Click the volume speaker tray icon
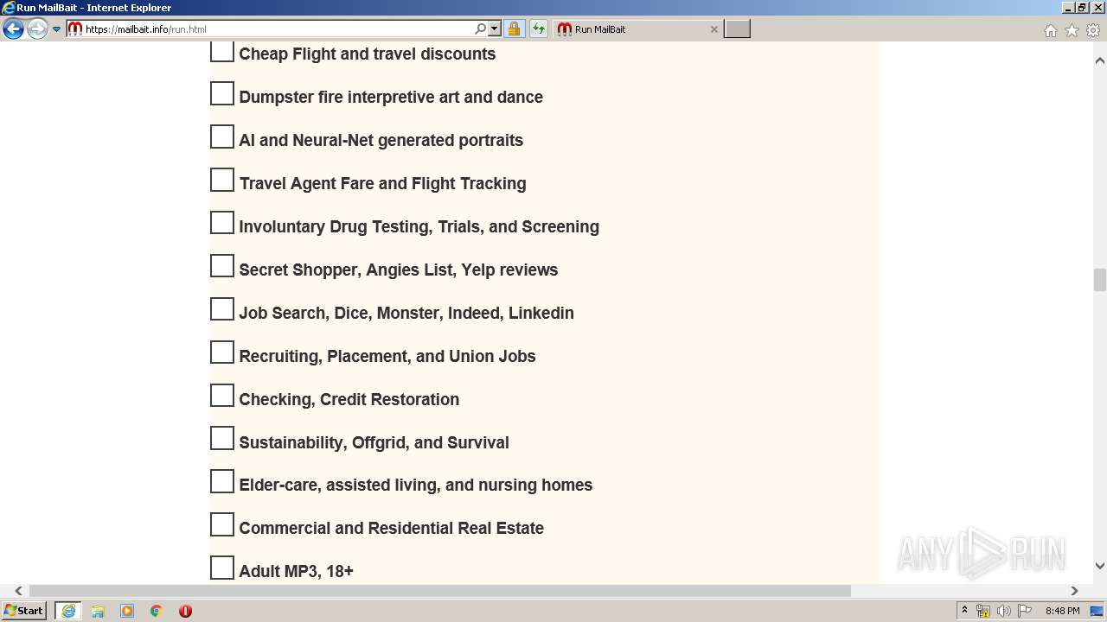The width and height of the screenshot is (1107, 622). [x=1004, y=611]
